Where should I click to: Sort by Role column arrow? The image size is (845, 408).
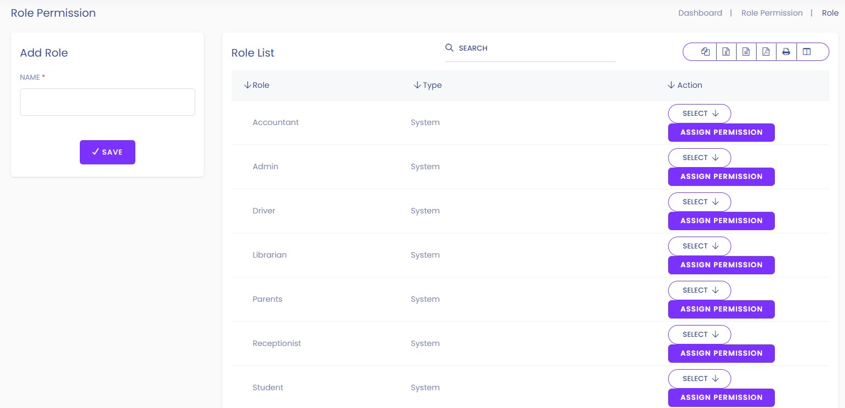[x=248, y=85]
